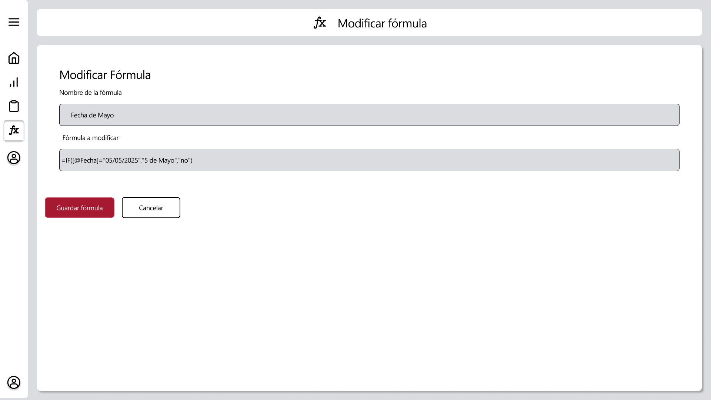Viewport: 711px width, 400px height.
Task: Focus the 'Fecha de Mayo' name field
Action: (x=369, y=115)
